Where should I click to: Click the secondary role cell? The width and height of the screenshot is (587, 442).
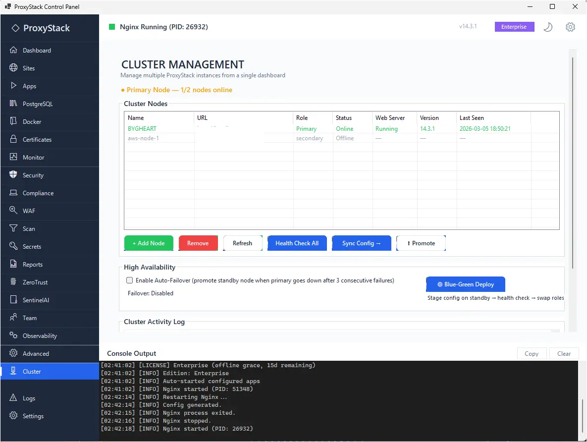point(309,138)
